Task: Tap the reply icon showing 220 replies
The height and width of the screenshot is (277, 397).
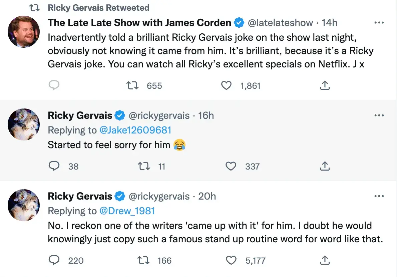Action: [x=54, y=260]
